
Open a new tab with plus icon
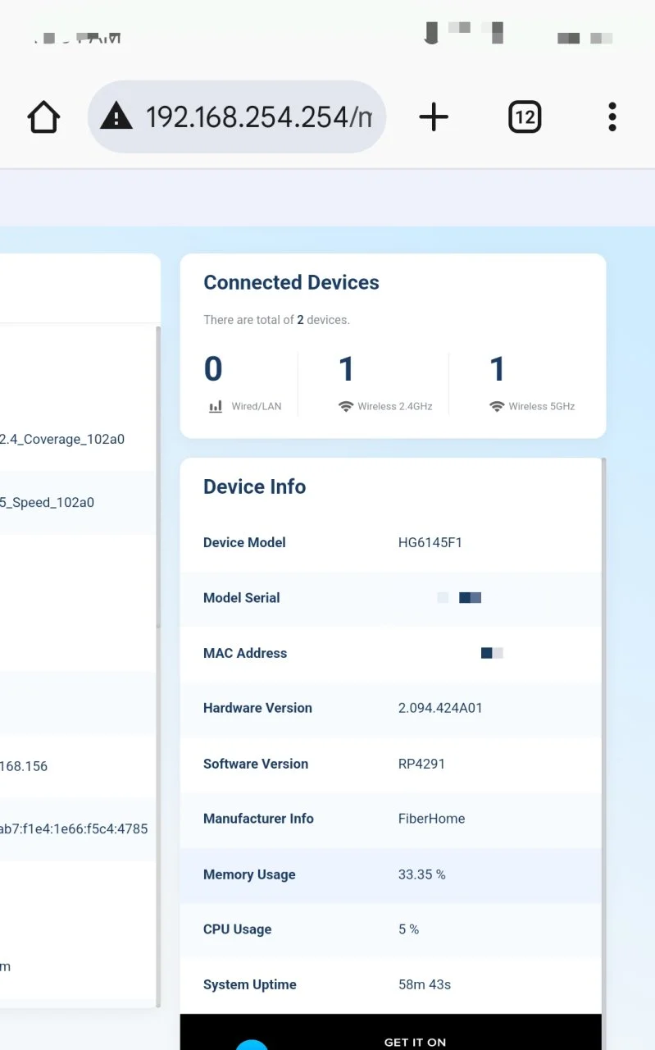pos(434,117)
